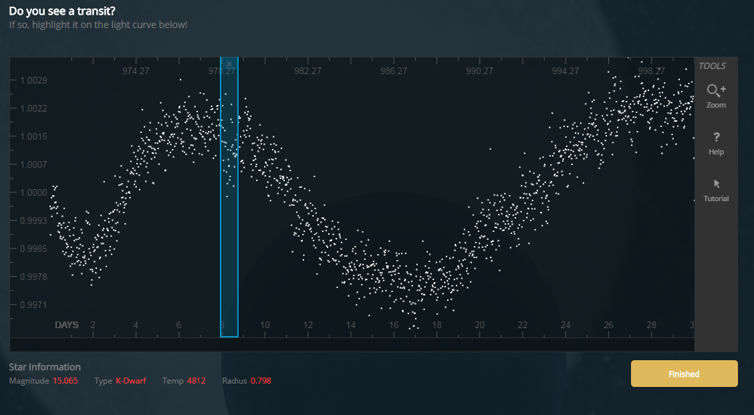Click the 994.27 top axis label

coord(565,71)
